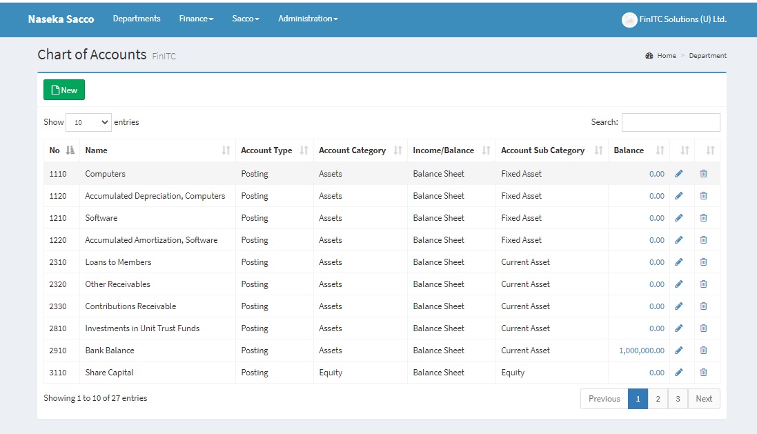Click the FinITC Solutions profile avatar
757x434 pixels.
(629, 20)
